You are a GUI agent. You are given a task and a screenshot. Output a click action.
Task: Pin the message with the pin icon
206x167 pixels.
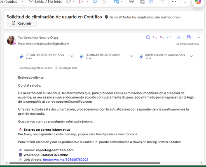(x=95, y=2)
